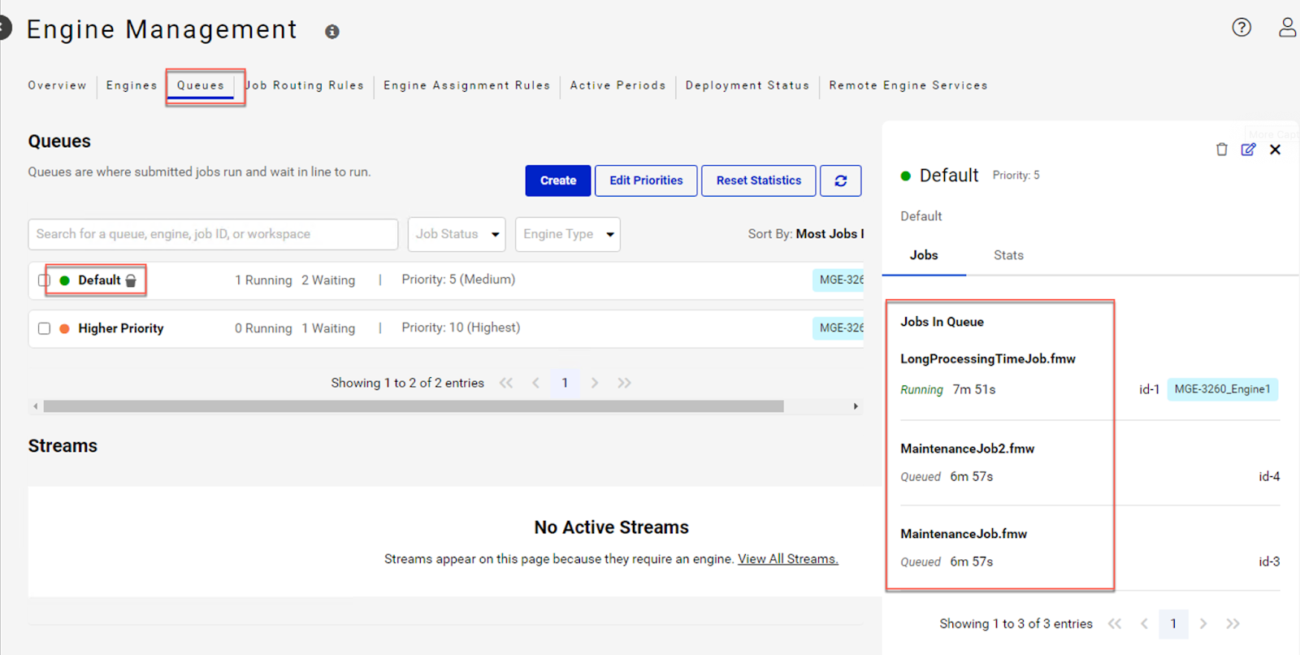
Task: Open the help question mark icon
Action: coord(1241,28)
